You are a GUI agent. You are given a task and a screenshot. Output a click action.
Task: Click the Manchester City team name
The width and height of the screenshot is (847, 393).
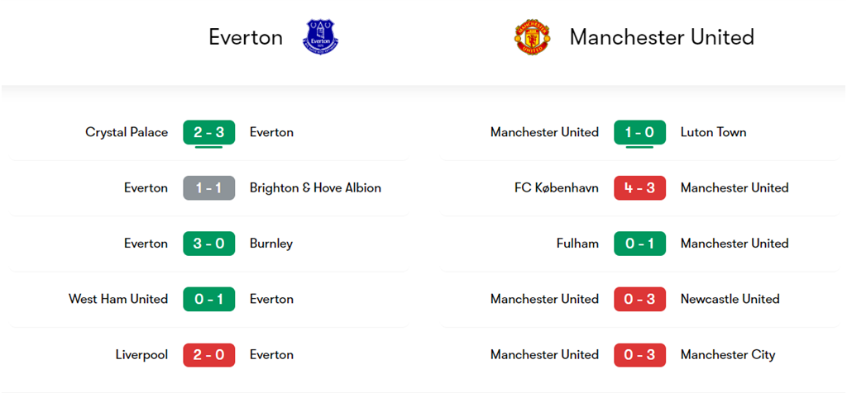pos(728,355)
